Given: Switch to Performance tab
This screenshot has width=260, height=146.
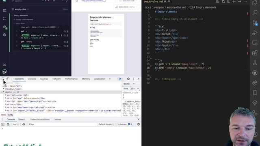Looking at the screenshot, I should [71, 79].
